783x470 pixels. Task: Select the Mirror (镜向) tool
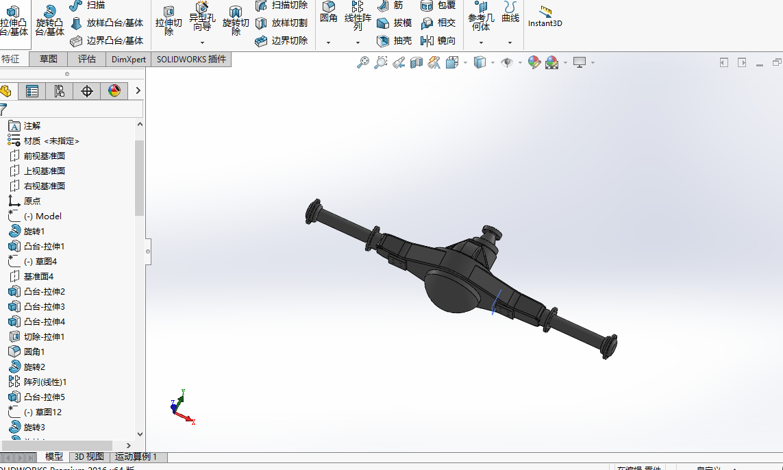click(438, 40)
